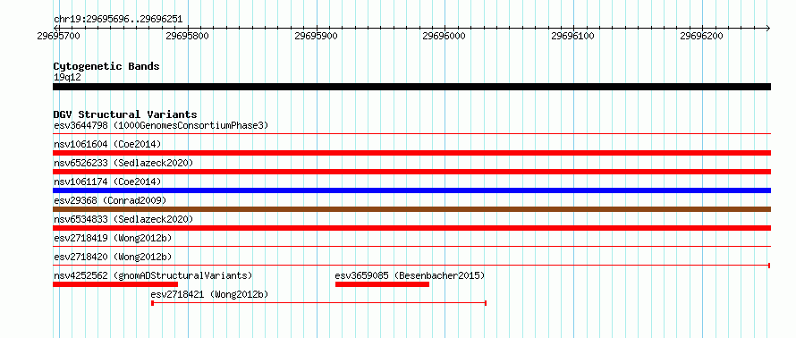Viewport: 796px width, 338px height.
Task: Open variant esv2718420 (Wong2012b) label
Action: (x=113, y=257)
